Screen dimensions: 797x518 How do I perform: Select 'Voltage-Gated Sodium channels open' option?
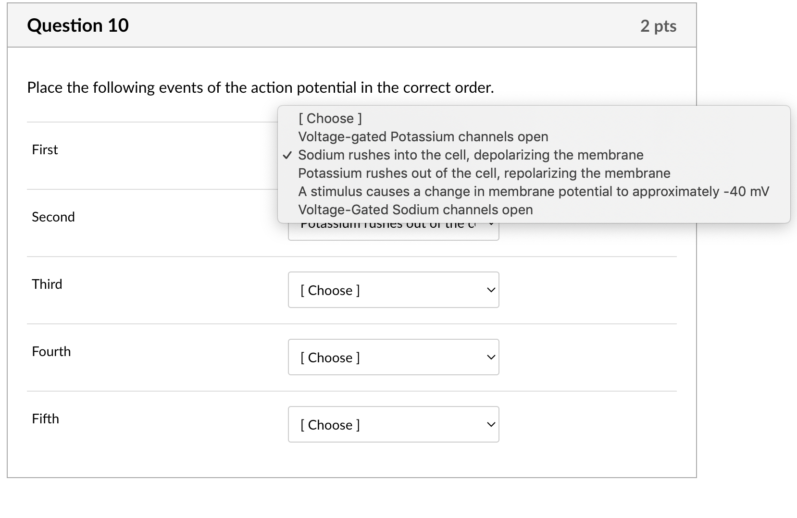tap(415, 210)
